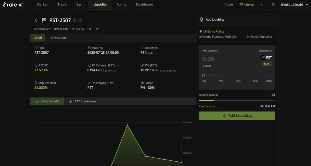The height and width of the screenshot is (166, 311).
Task: Click the rate-x logo
Action: click(x=12, y=5)
